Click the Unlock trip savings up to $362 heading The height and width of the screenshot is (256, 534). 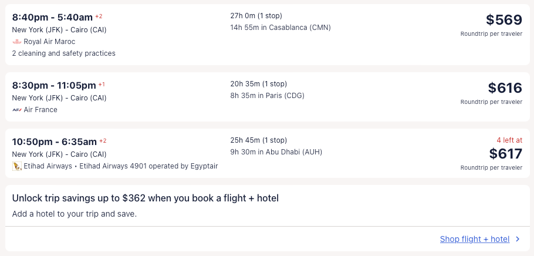coord(145,198)
